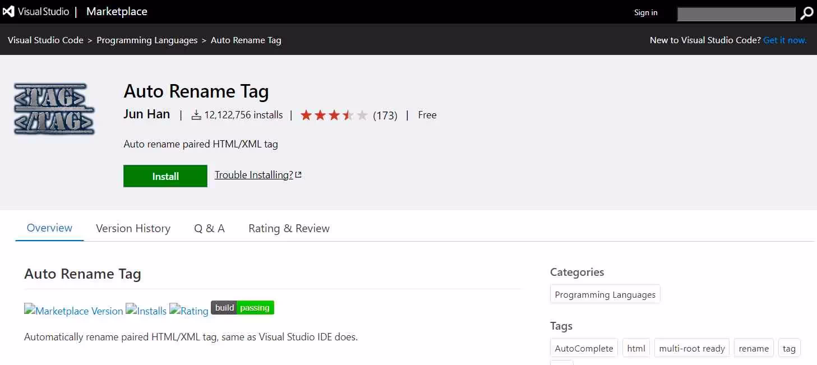Open the Trouble Installing? link
This screenshot has width=817, height=365.
pos(254,175)
